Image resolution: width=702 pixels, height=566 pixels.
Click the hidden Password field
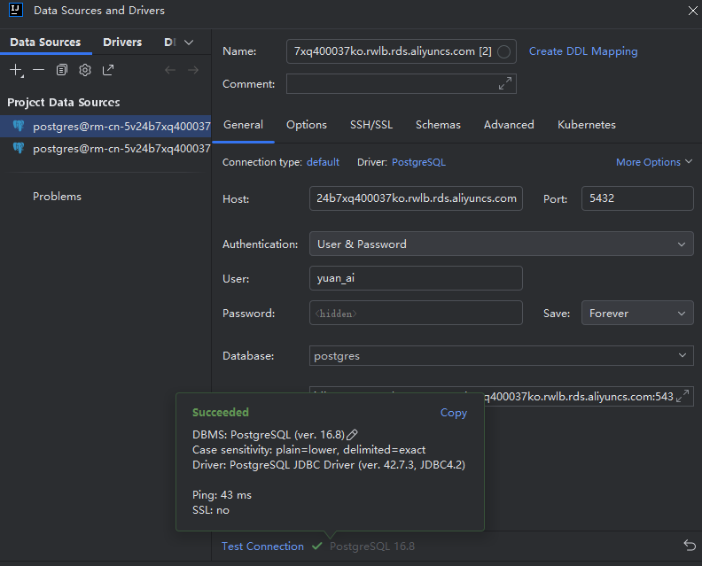[416, 313]
